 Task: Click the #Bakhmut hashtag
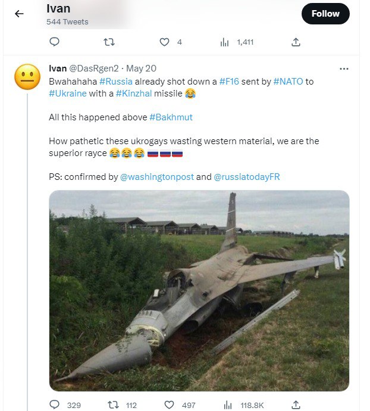tap(171, 117)
